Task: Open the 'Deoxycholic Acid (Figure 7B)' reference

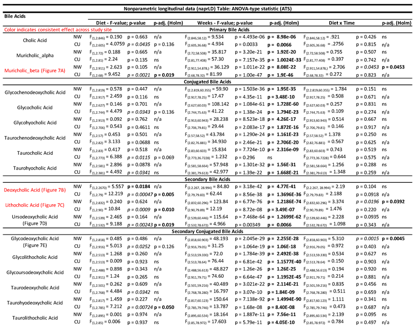Action: pos(35,190)
